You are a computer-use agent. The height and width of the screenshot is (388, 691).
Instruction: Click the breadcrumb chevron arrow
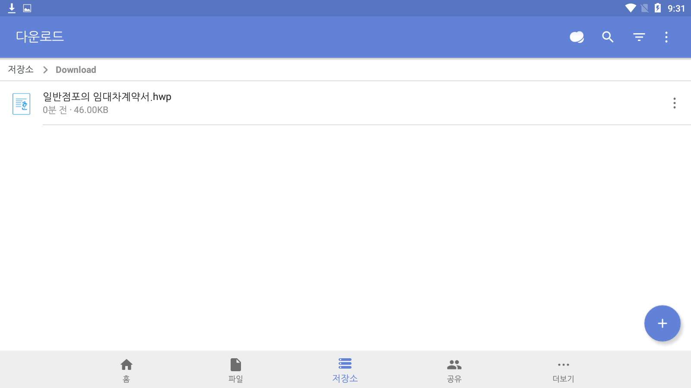click(45, 70)
